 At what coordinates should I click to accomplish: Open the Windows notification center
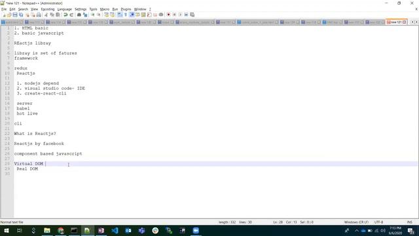click(410, 230)
